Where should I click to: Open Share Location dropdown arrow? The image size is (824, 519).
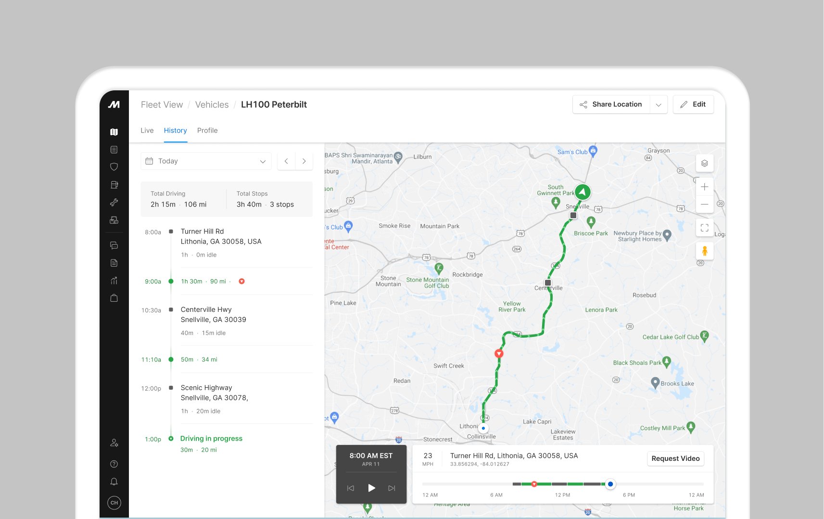tap(659, 104)
